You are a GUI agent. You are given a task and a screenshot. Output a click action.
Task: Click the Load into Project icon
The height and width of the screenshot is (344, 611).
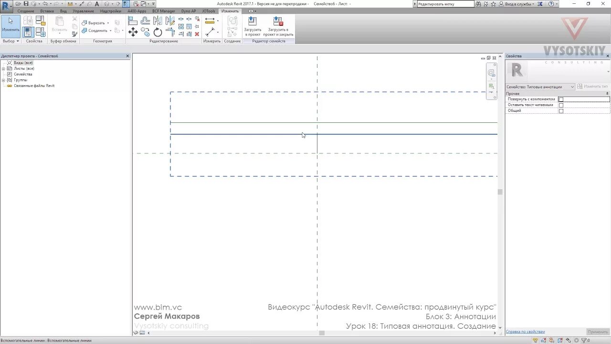pyautogui.click(x=253, y=26)
